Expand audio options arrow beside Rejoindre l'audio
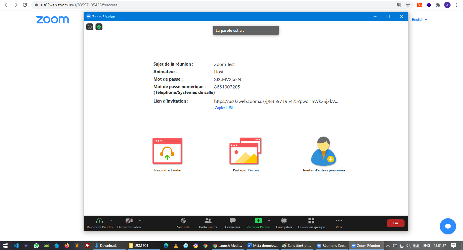Image resolution: width=463 pixels, height=250 pixels. (x=111, y=221)
